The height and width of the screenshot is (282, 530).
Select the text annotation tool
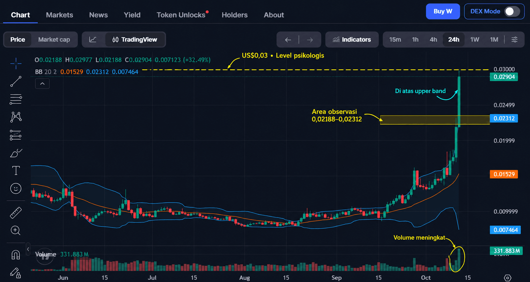(x=16, y=170)
